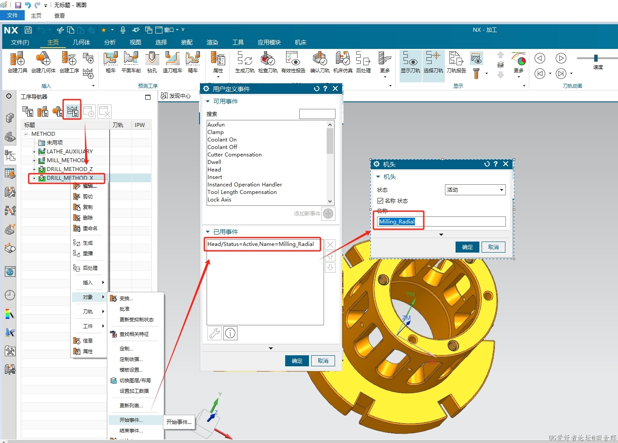This screenshot has width=618, height=443.
Task: Collapse the 机头 section header
Action: click(378, 177)
